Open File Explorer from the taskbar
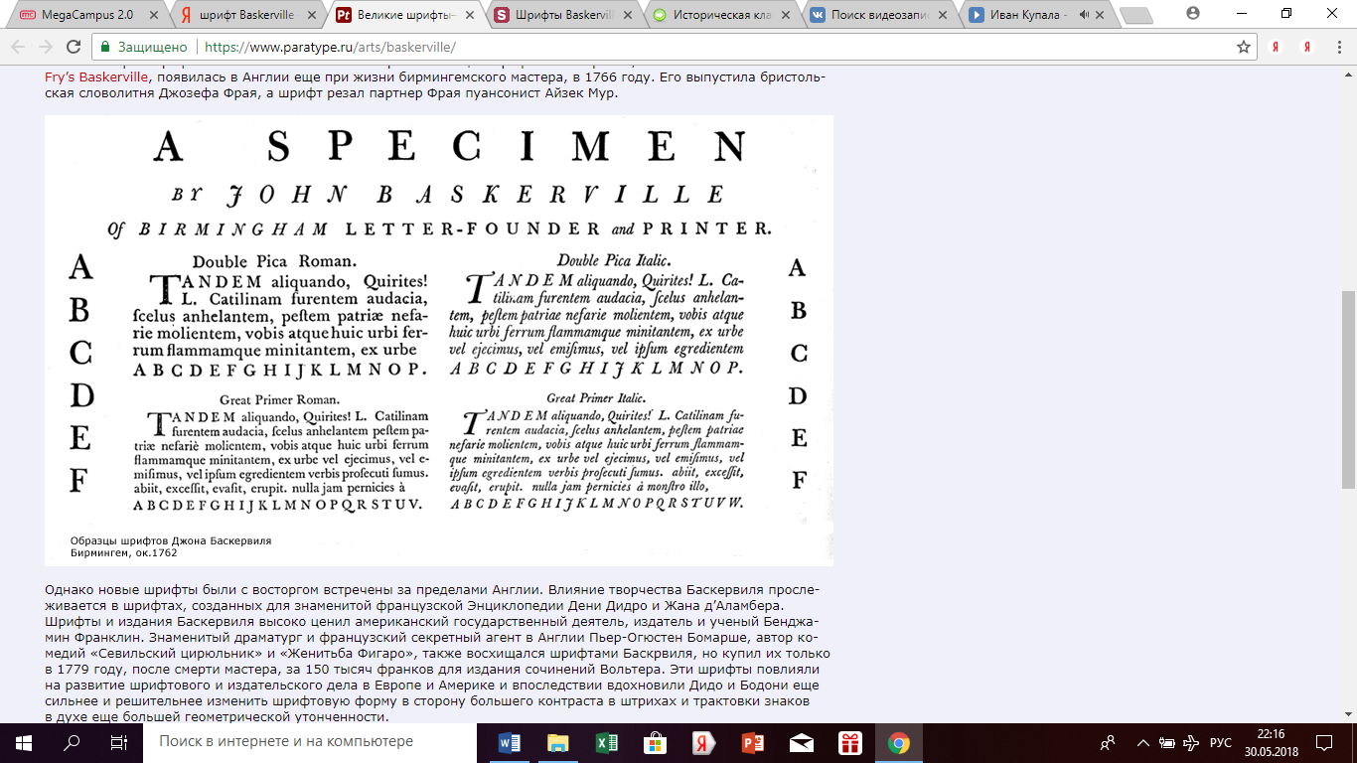Viewport: 1357px width, 763px height. pyautogui.click(x=557, y=742)
